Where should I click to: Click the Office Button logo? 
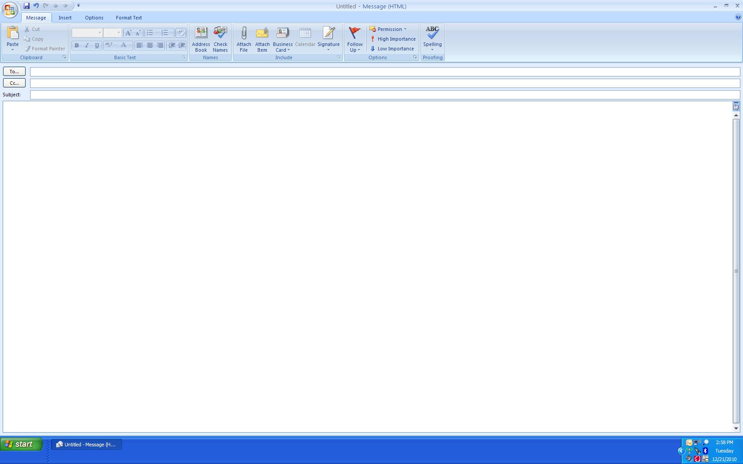[x=10, y=9]
